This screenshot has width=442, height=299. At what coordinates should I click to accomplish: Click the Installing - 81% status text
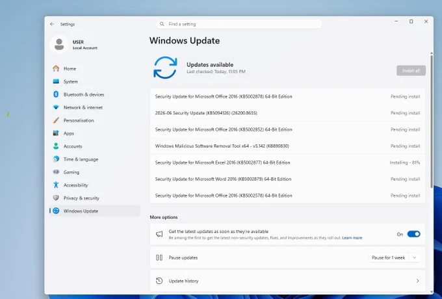(405, 162)
